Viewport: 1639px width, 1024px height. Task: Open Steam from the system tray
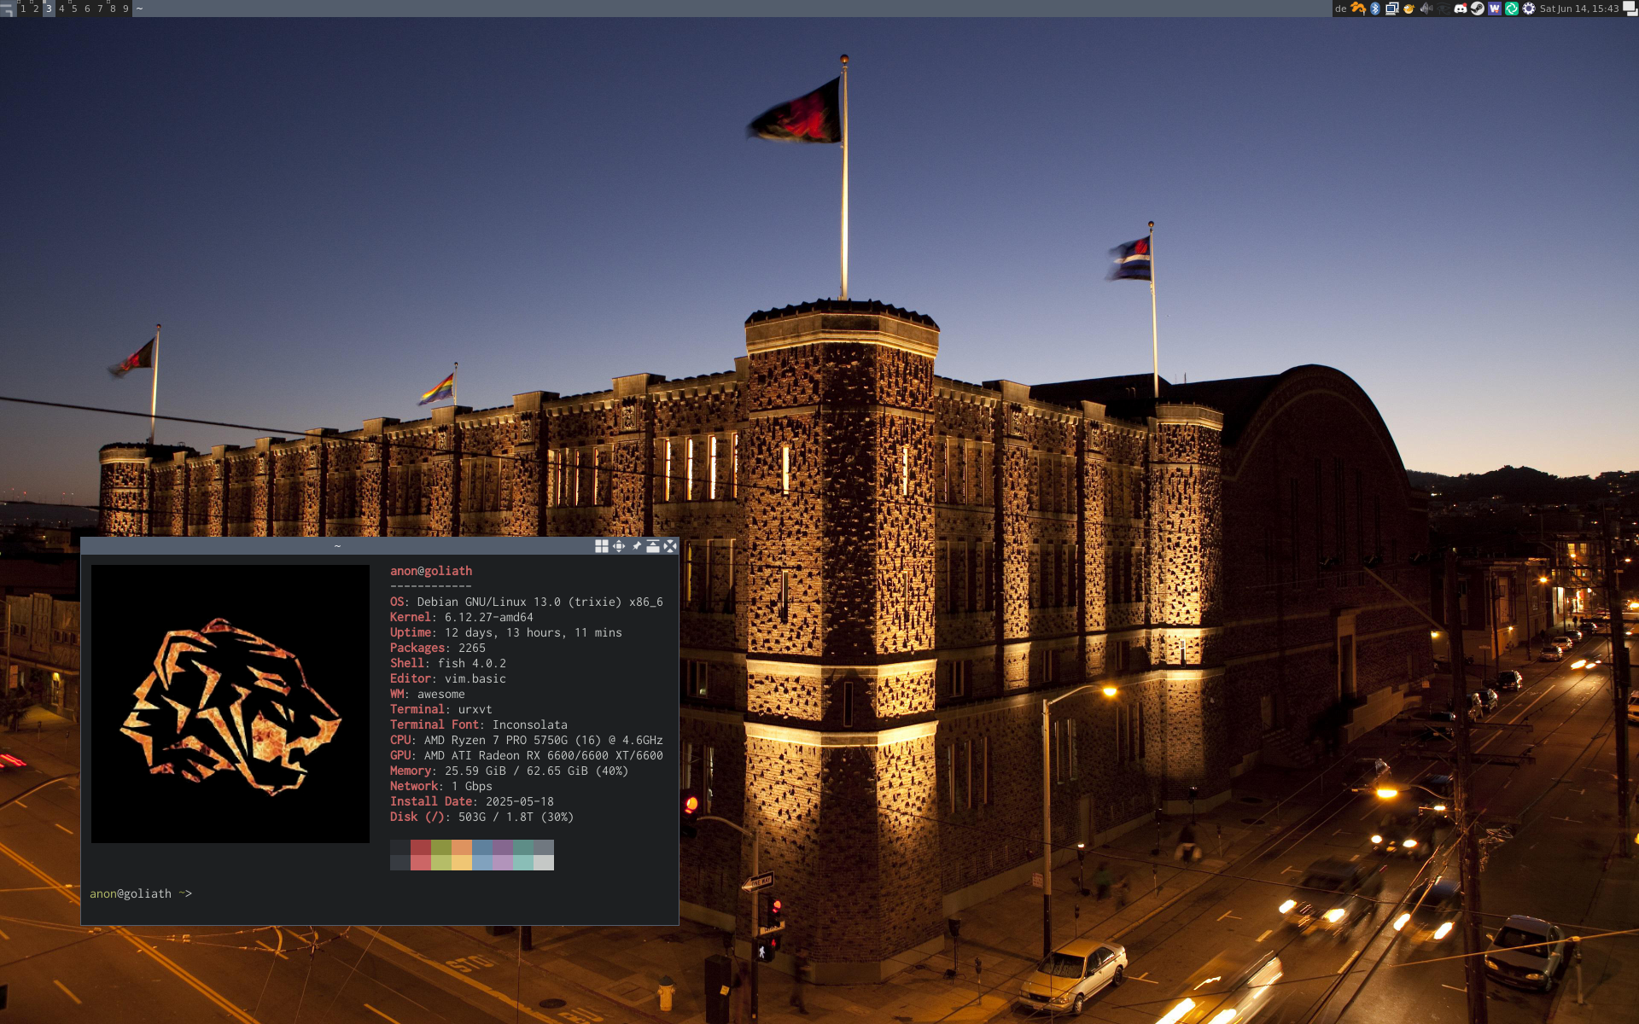1477,9
